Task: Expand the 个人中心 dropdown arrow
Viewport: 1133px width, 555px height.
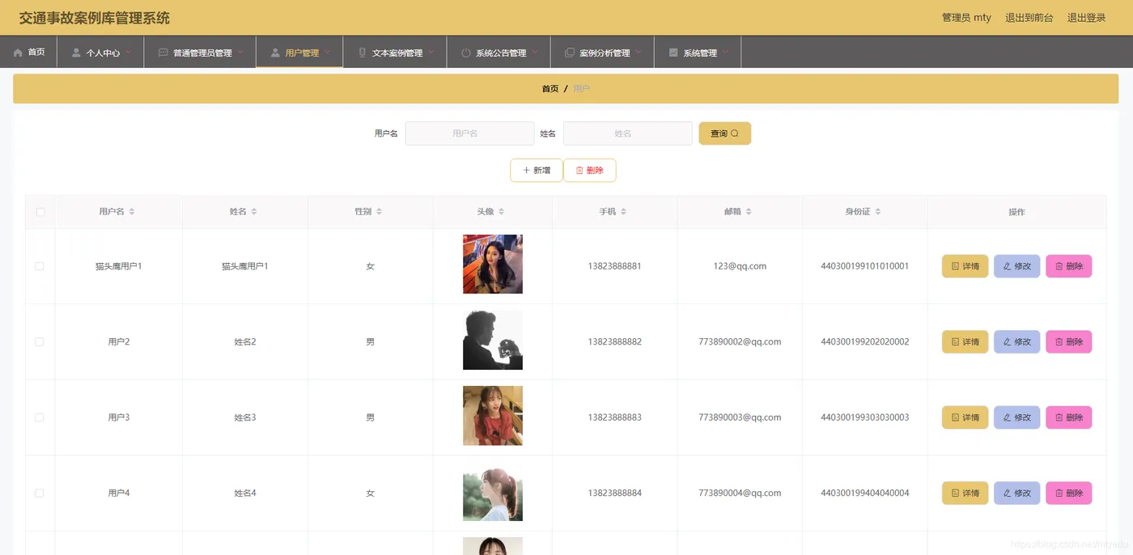Action: click(128, 53)
